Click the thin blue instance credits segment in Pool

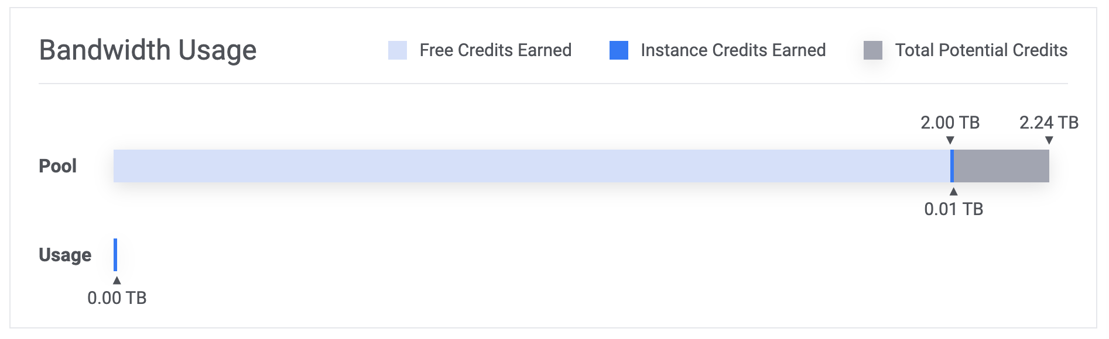(x=952, y=166)
